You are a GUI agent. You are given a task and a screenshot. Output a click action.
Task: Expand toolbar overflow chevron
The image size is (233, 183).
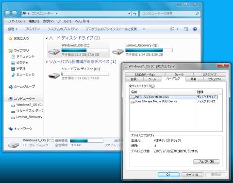(x=143, y=29)
